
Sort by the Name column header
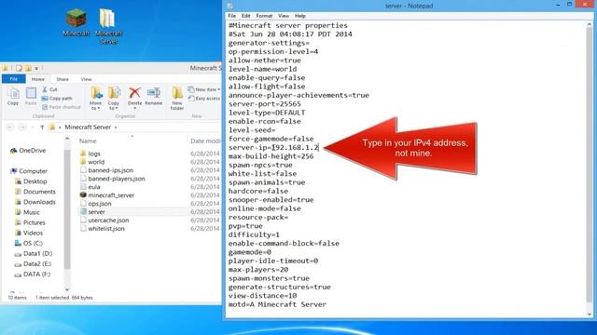pyautogui.click(x=88, y=141)
